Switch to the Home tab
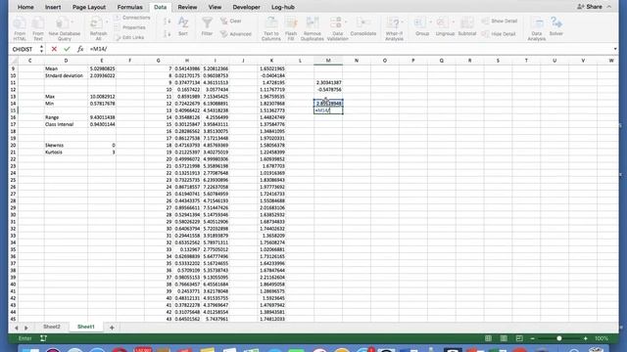The image size is (627, 352). (x=25, y=7)
